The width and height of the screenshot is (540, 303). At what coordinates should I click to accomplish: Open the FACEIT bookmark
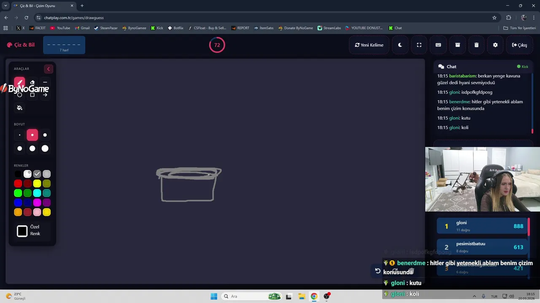38,28
